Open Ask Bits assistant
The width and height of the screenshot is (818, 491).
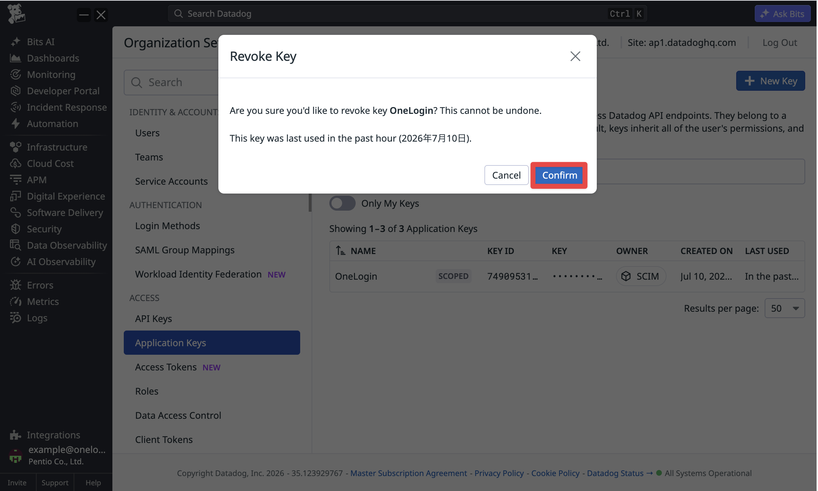point(782,14)
